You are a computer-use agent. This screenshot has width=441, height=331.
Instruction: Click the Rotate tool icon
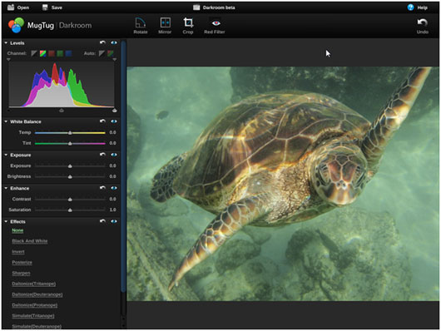(141, 22)
